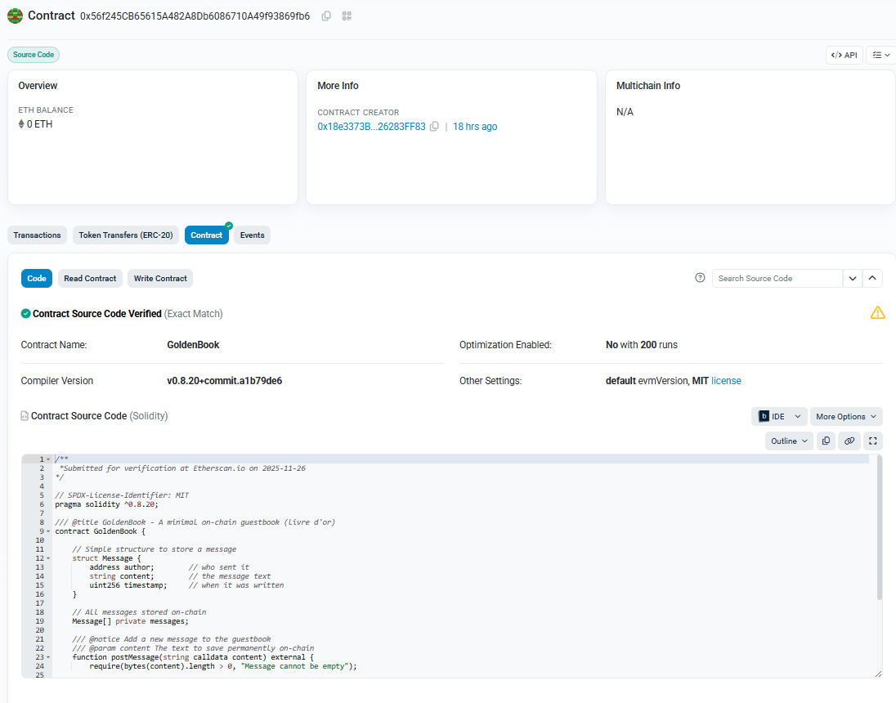The width and height of the screenshot is (896, 703).
Task: Click the yellow warning triangle icon
Action: [x=877, y=312]
